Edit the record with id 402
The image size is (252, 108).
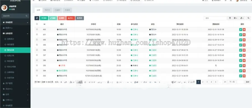(241, 30)
